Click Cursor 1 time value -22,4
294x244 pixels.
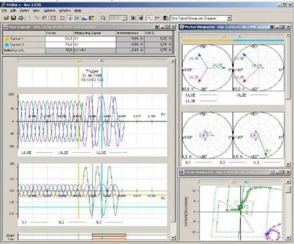click(59, 39)
